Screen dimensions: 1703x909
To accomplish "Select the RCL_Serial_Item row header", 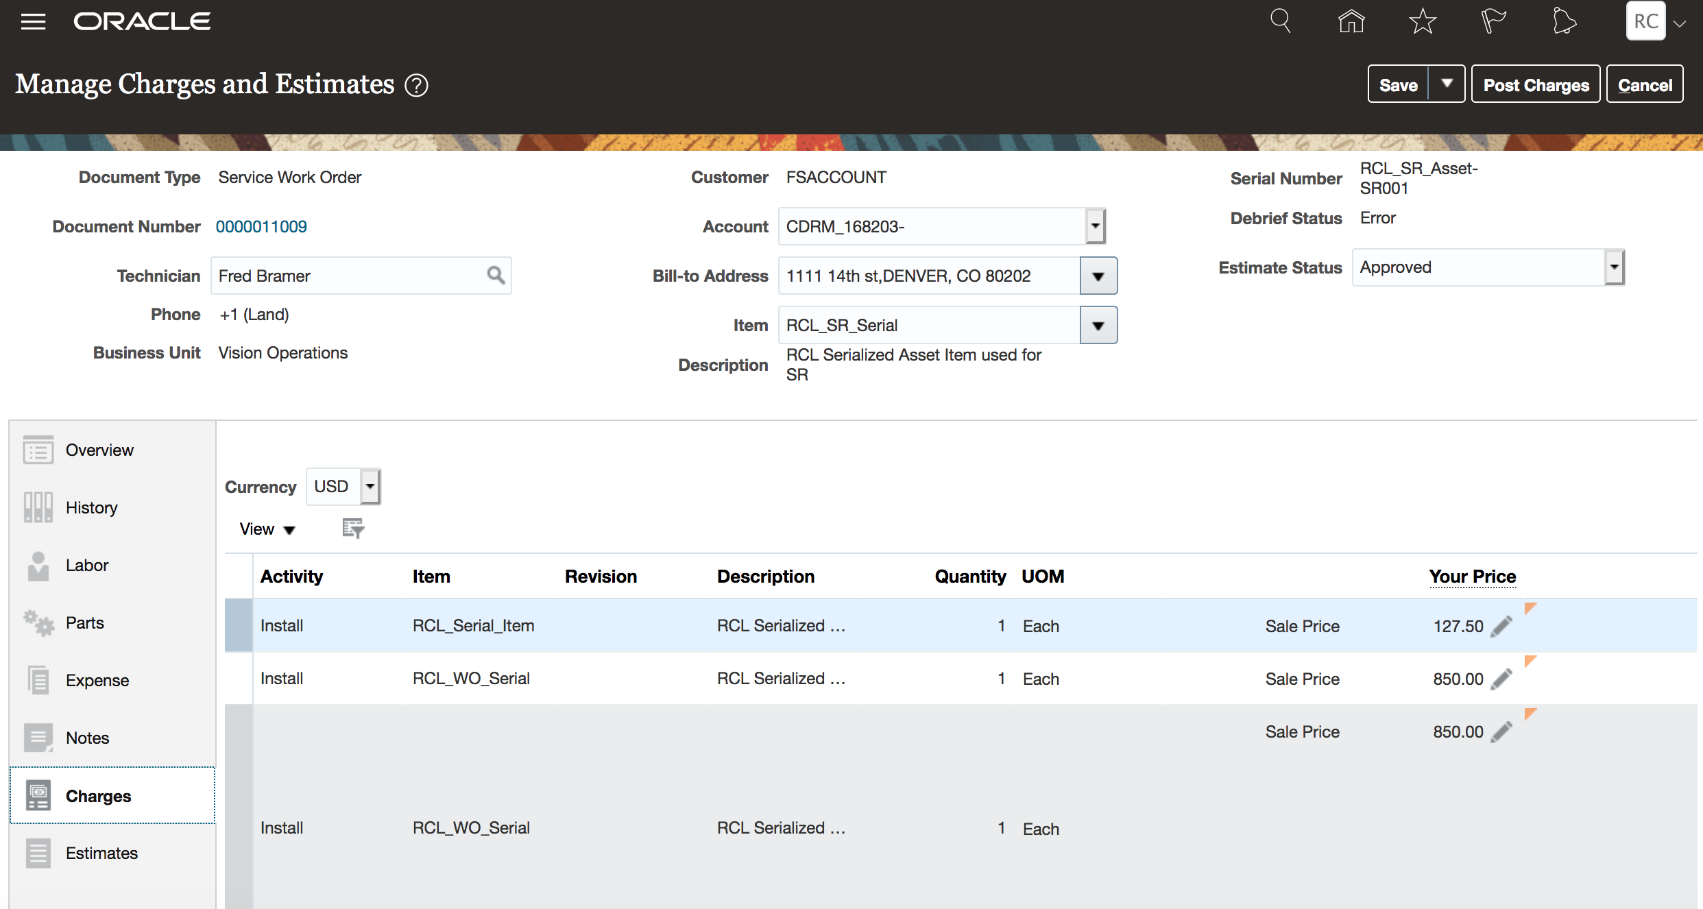I will [x=239, y=625].
